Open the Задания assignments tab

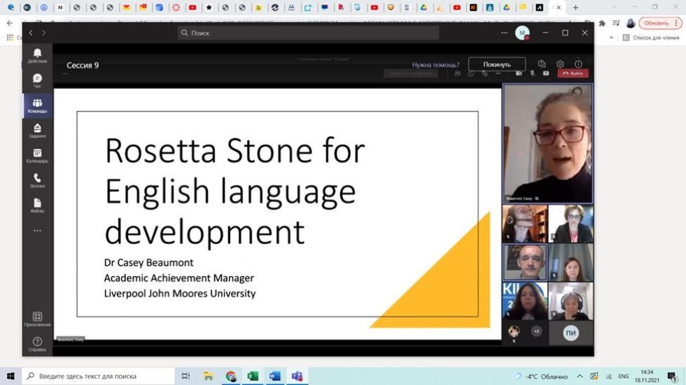[x=37, y=131]
